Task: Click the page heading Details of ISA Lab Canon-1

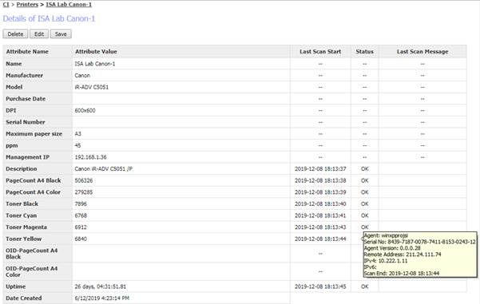Action: [49, 18]
